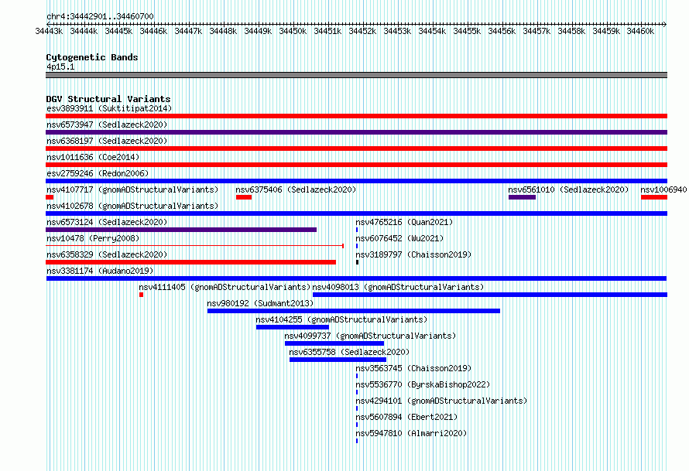Screen dimensions: 689x471
Task: Click the nsv4102678 (gnomADStructuralVariants) label
Action: 132,206
